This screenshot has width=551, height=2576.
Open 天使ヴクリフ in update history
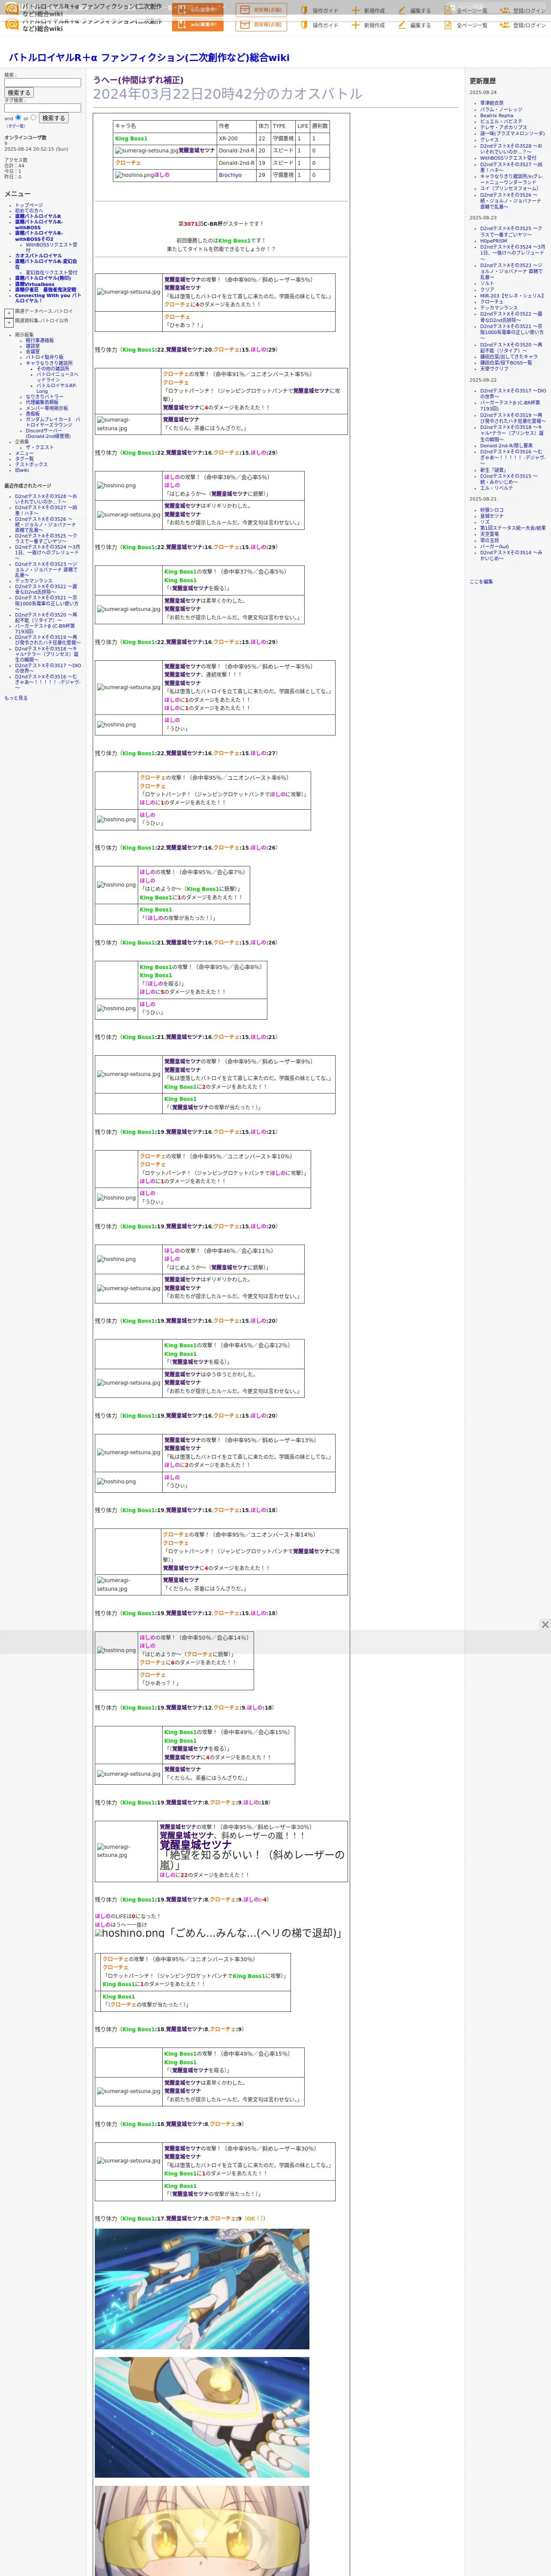coord(494,369)
